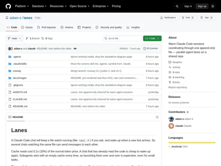Switch to Security and quality tab

pos(109,27)
